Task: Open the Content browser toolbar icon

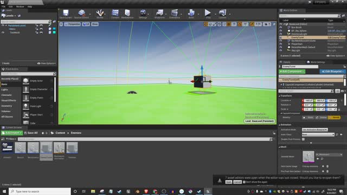Action: pos(115,13)
